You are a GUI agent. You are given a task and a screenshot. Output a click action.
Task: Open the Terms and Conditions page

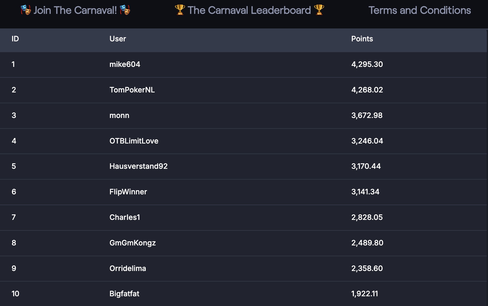click(x=419, y=10)
